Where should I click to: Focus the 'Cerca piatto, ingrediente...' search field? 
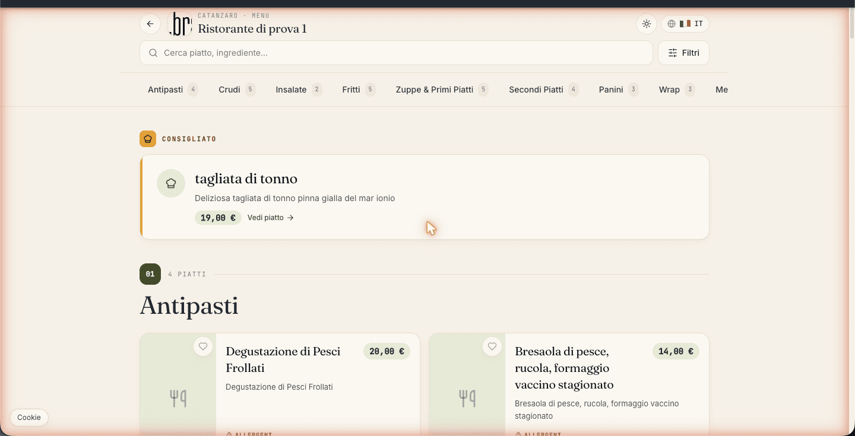(396, 53)
